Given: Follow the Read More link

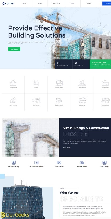Looking at the screenshot, I should point(66,147).
